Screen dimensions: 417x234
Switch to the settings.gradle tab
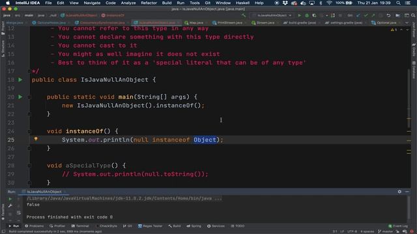coord(345,23)
